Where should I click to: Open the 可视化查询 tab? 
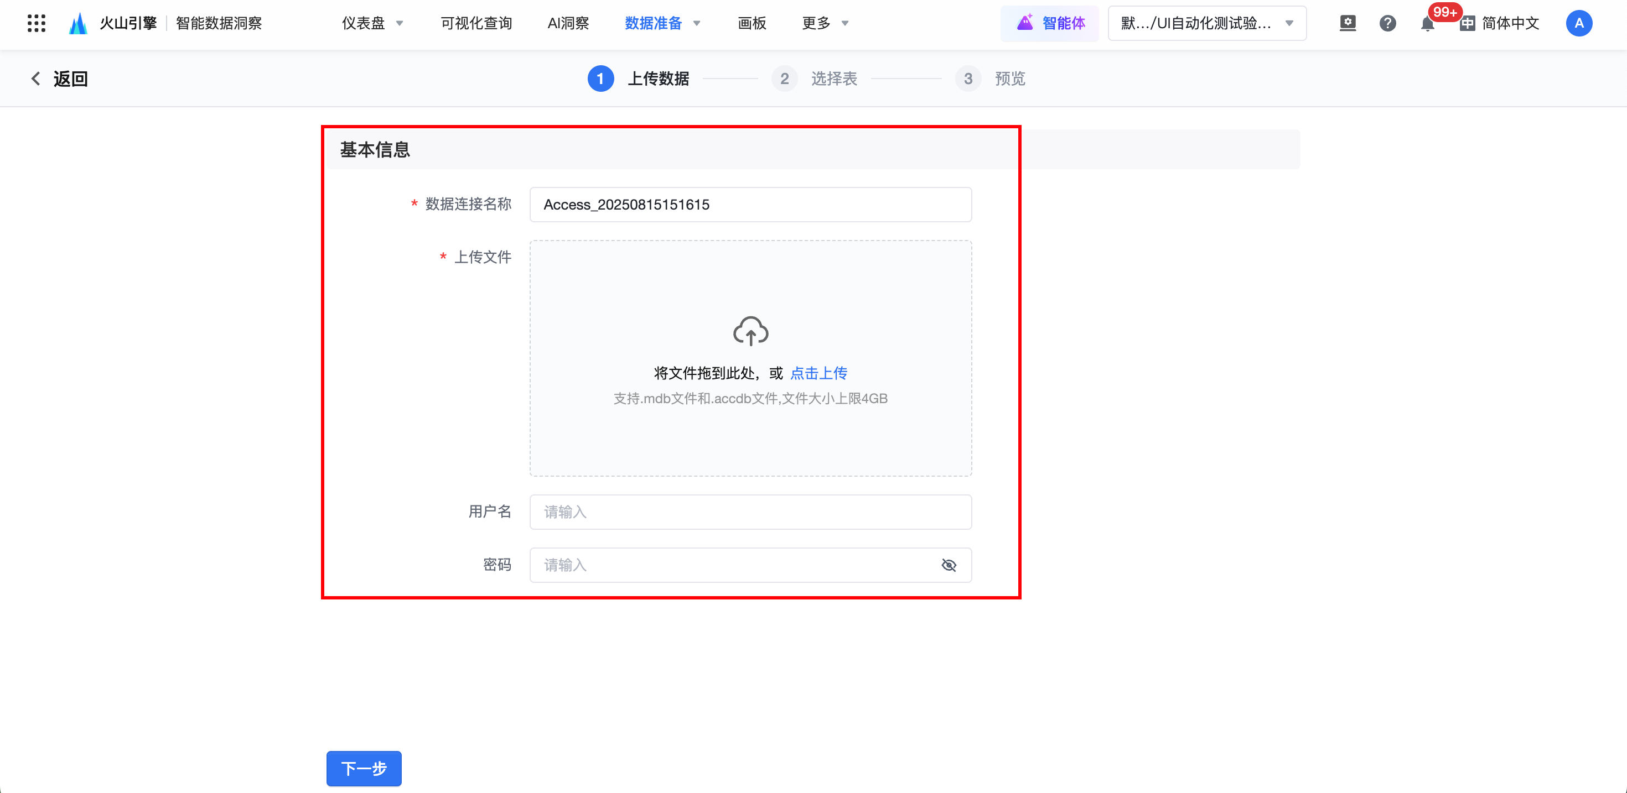click(x=476, y=23)
